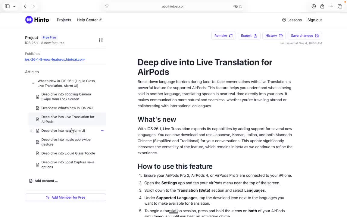Click the Remake button
This screenshot has width=347, height=217.
(x=223, y=36)
